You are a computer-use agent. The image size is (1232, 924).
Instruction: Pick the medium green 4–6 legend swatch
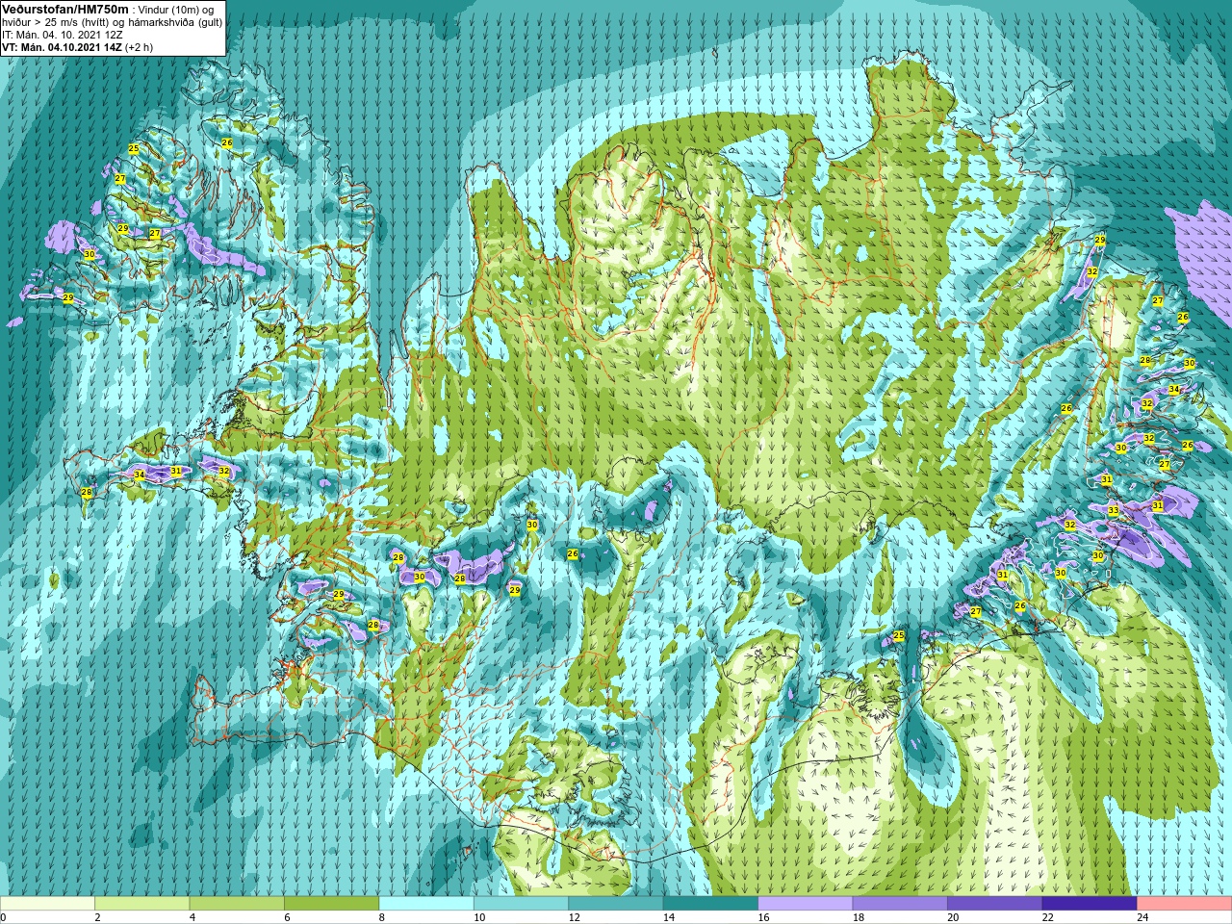click(x=237, y=903)
